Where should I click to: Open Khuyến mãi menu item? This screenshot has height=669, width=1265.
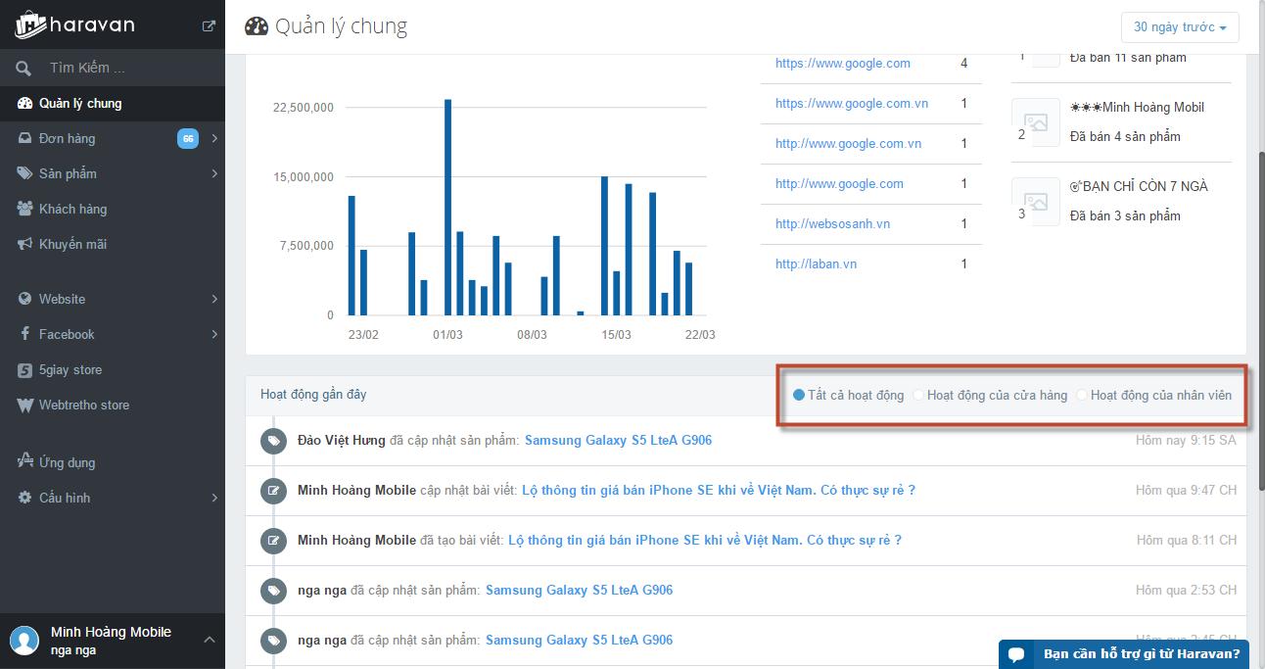pos(113,244)
